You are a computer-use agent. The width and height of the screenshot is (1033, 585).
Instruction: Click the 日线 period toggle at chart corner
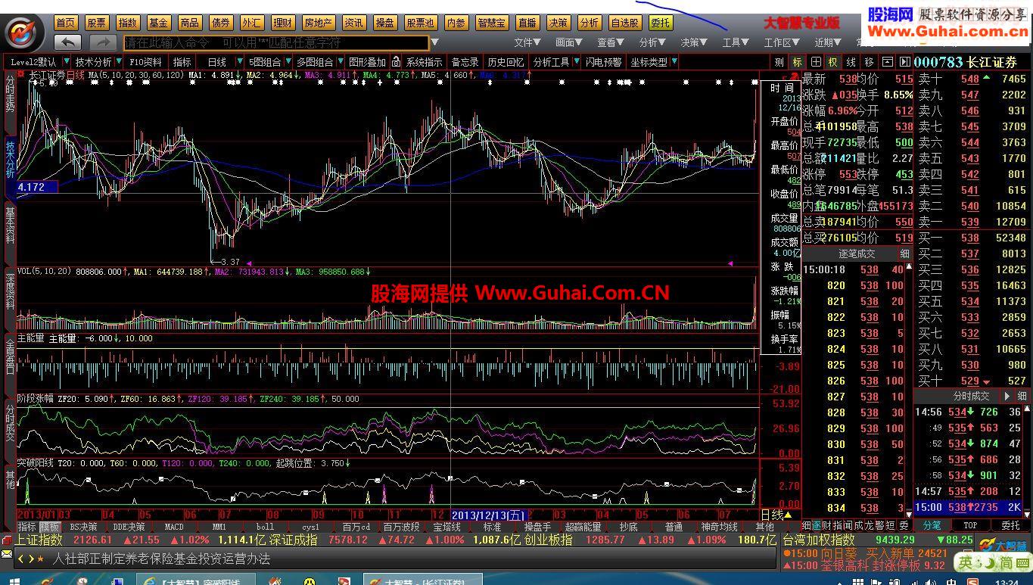coord(776,515)
